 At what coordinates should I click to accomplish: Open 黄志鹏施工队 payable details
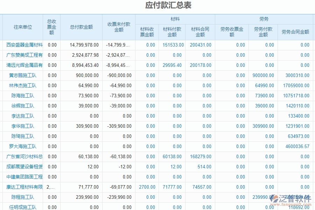21,75
